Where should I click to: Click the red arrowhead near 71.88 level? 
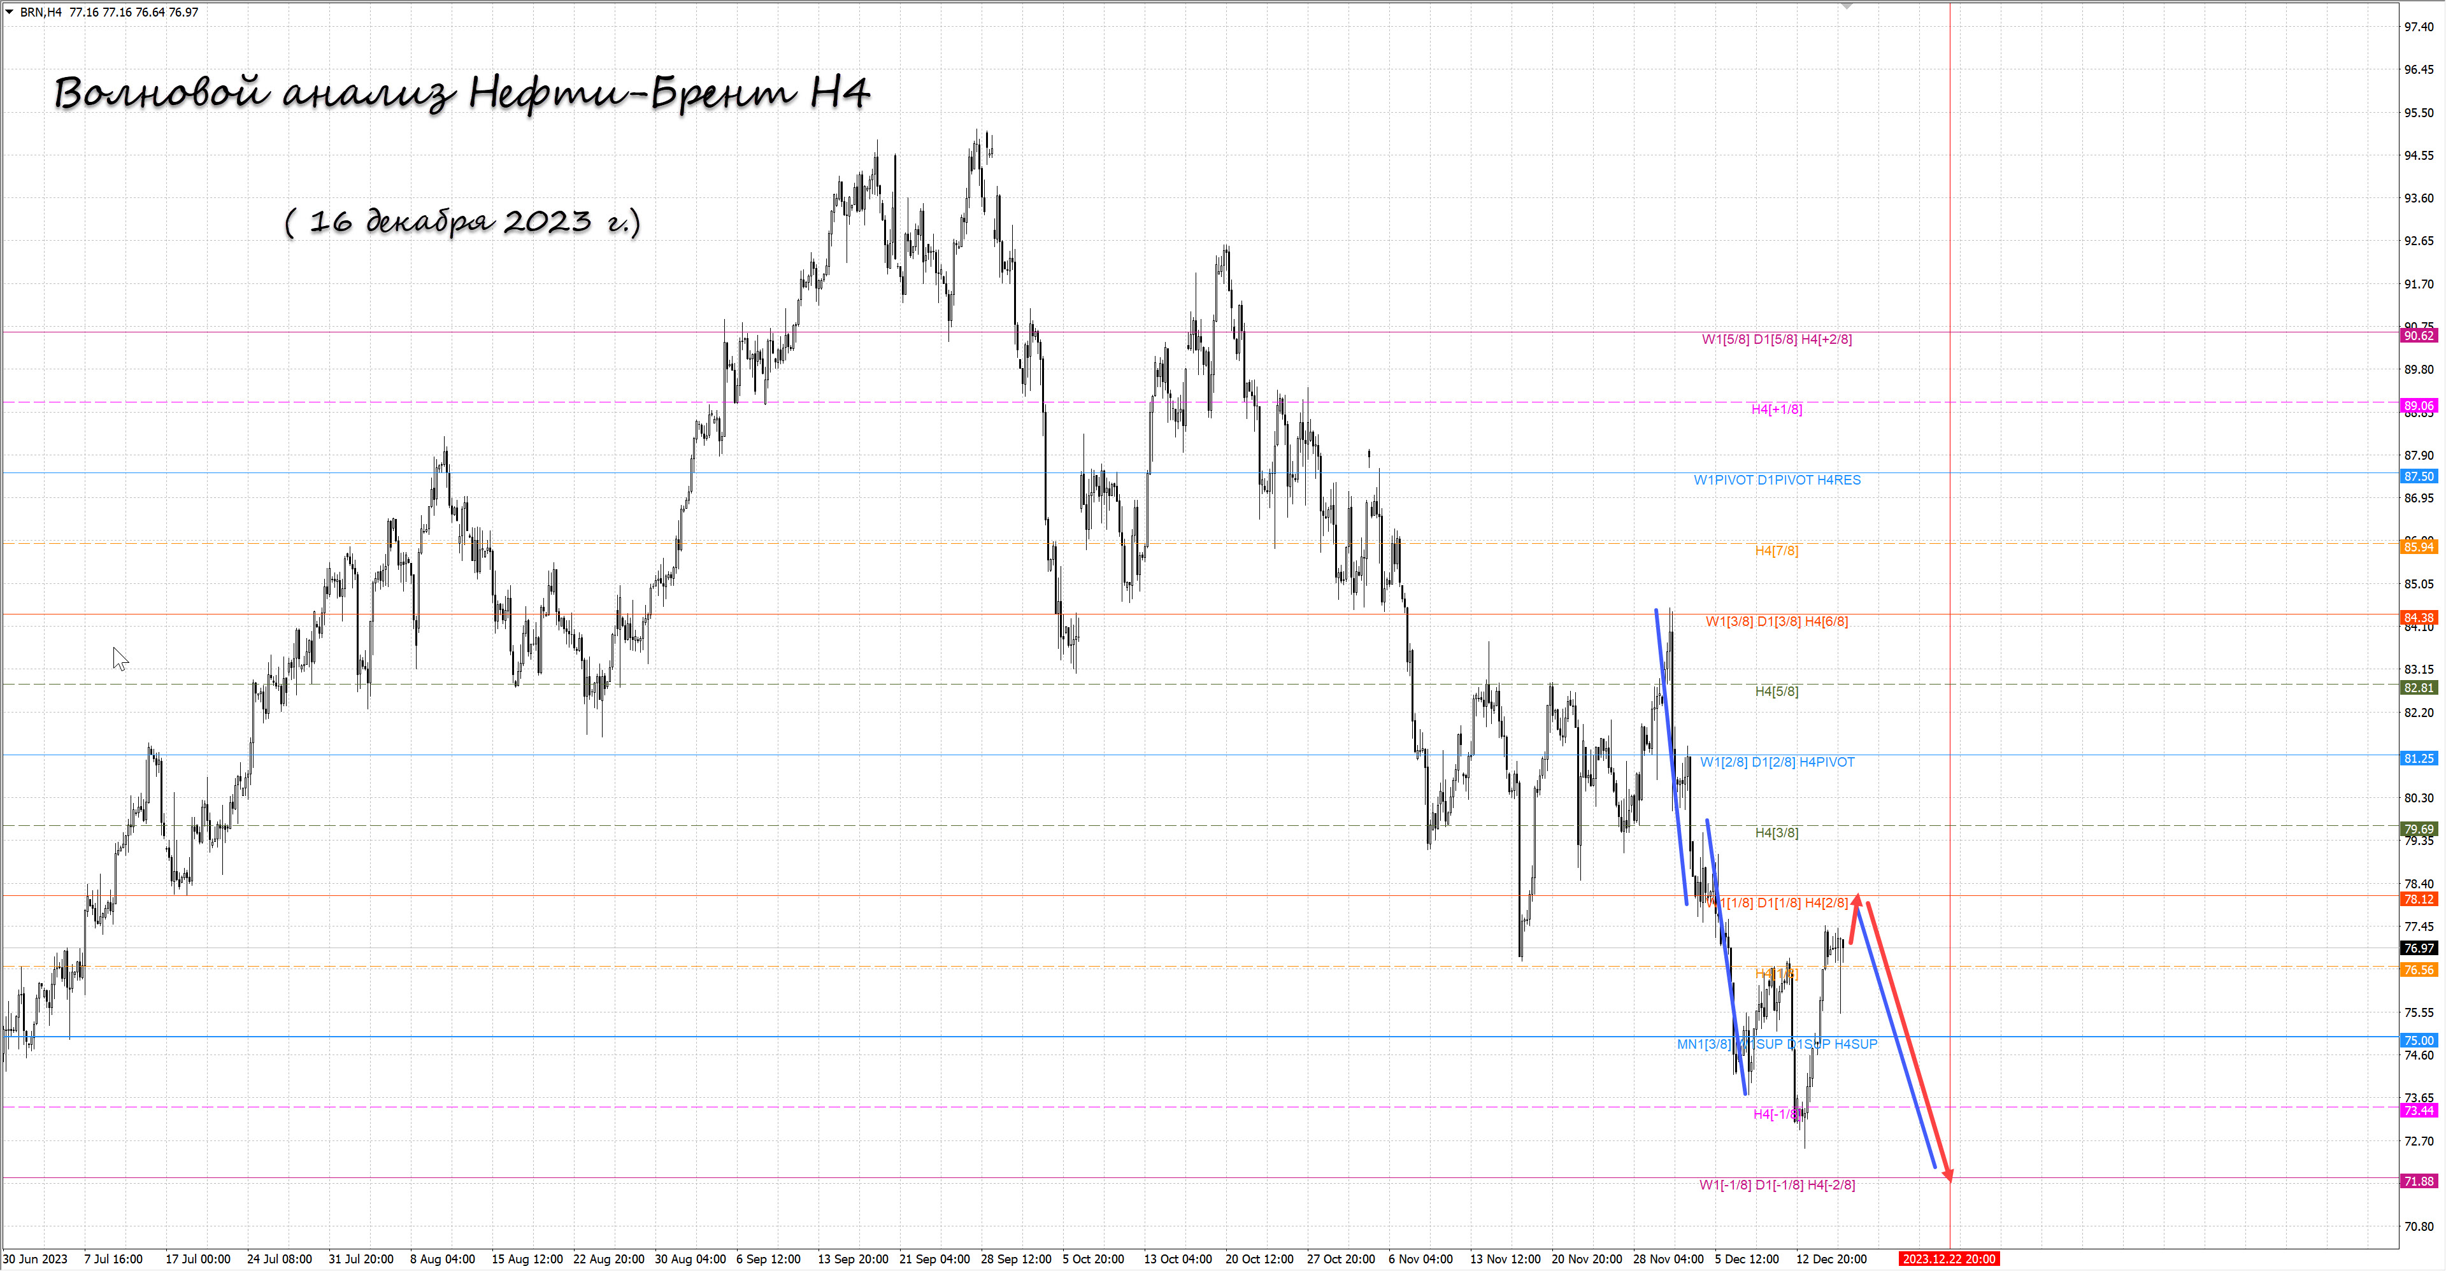coord(1947,1175)
